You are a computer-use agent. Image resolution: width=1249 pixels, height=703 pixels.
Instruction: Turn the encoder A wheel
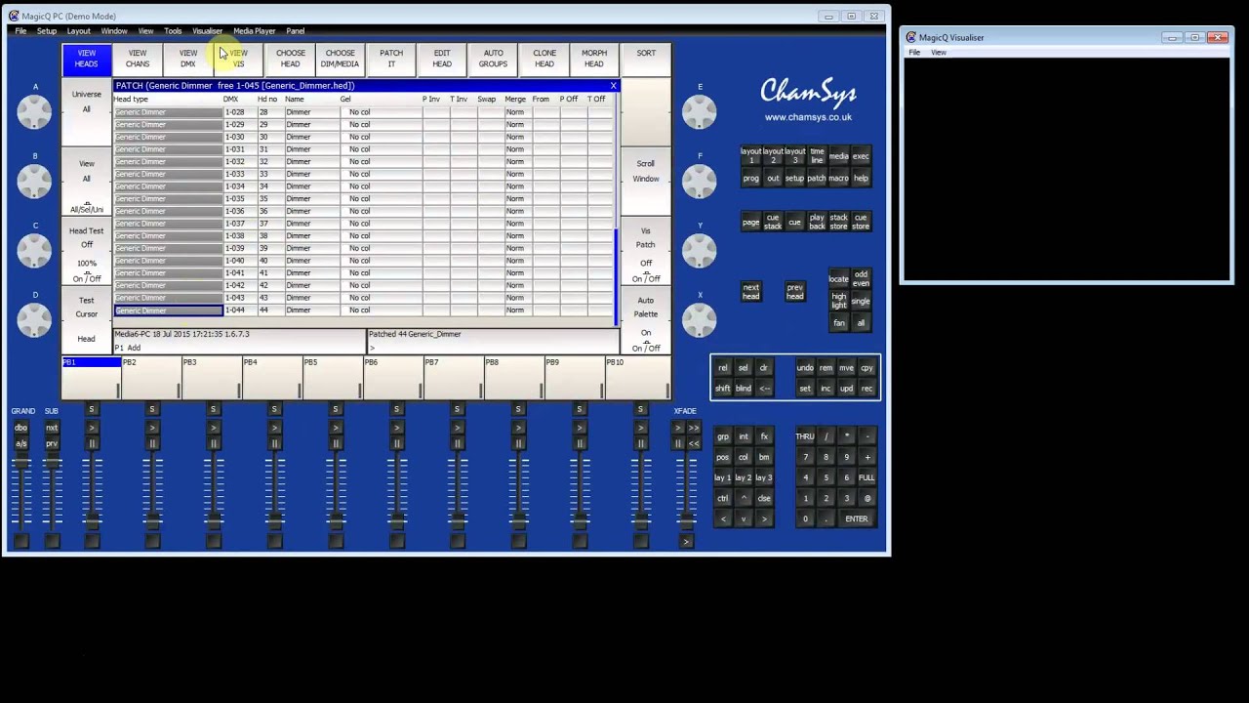click(34, 112)
